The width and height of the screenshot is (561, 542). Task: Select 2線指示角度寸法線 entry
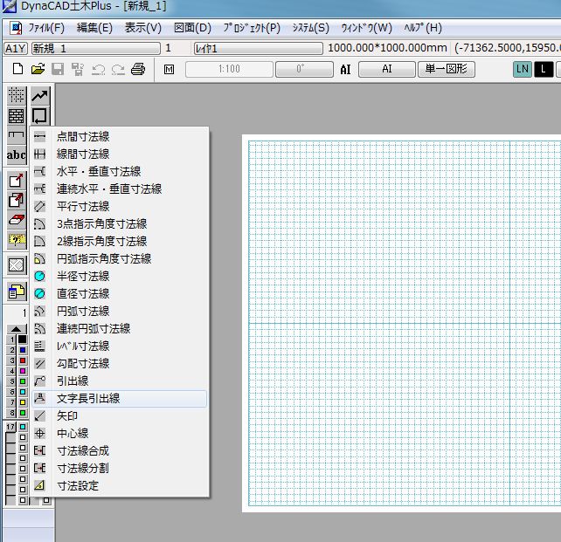pyautogui.click(x=120, y=242)
